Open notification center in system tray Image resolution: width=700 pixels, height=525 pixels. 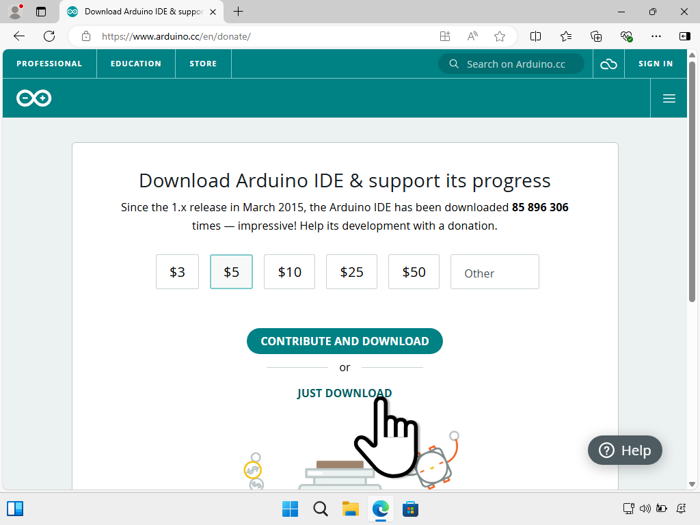(x=682, y=509)
